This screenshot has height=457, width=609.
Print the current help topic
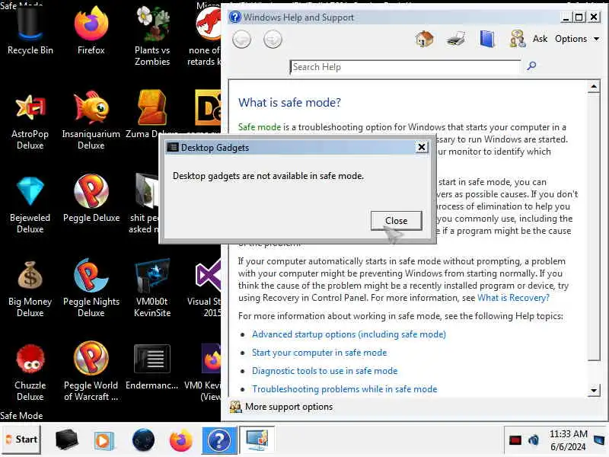click(x=455, y=39)
